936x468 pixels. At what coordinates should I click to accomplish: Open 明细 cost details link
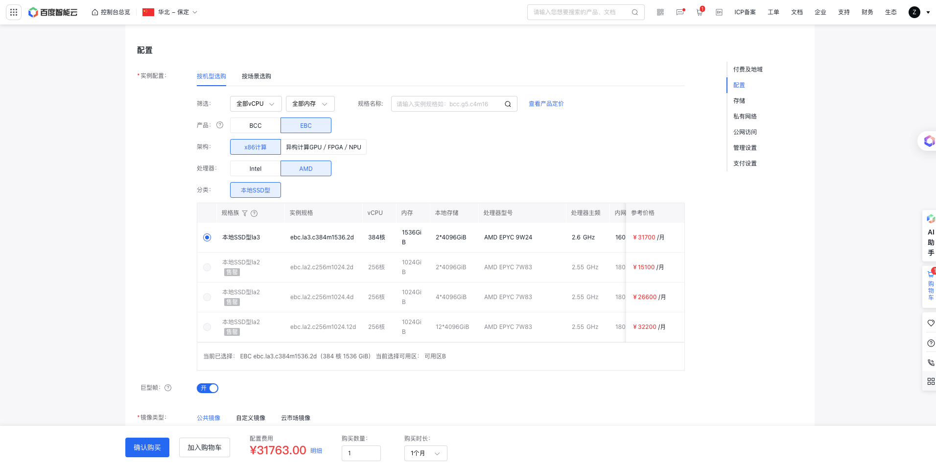[316, 451]
